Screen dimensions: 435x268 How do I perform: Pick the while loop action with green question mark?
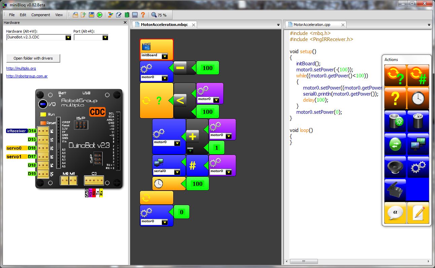click(x=395, y=76)
